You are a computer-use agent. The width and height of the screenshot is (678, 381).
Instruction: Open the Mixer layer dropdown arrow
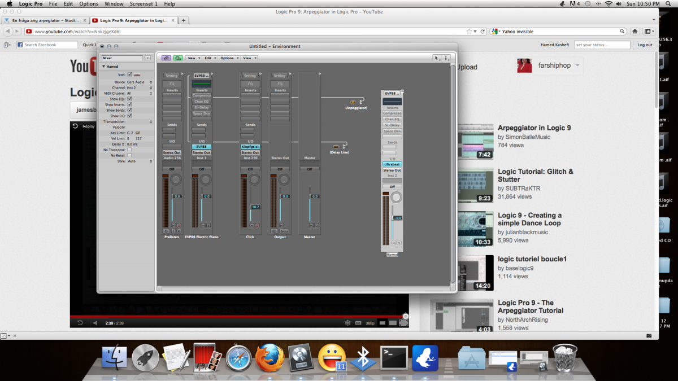147,58
